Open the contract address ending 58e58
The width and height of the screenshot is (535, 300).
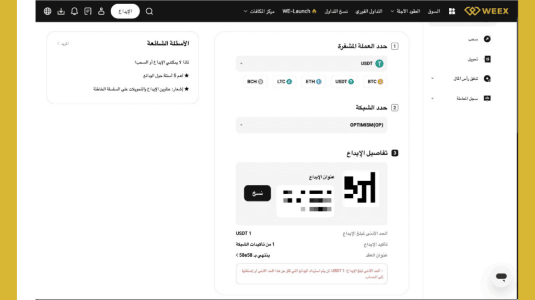point(253,255)
